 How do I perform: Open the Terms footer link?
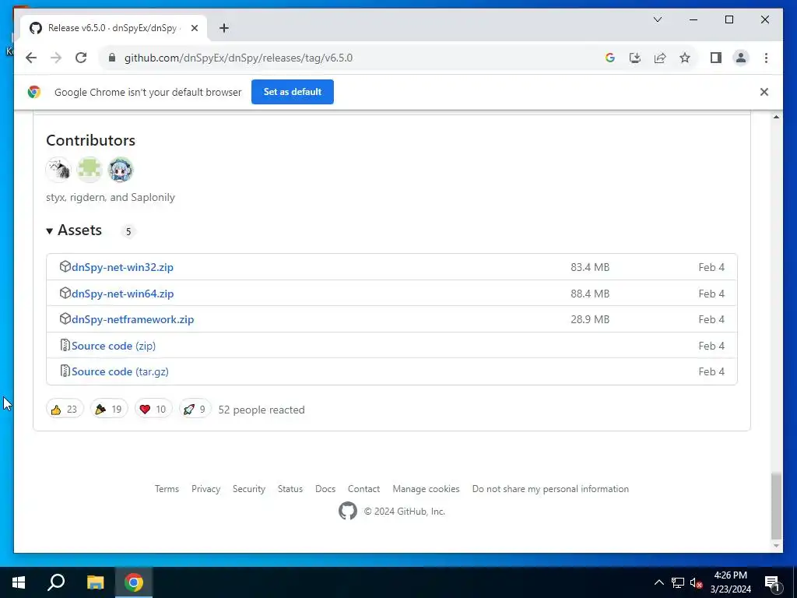167,489
